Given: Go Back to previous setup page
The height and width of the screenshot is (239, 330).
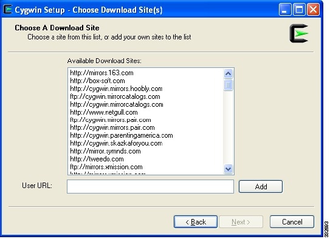Looking at the screenshot, I should 196,222.
